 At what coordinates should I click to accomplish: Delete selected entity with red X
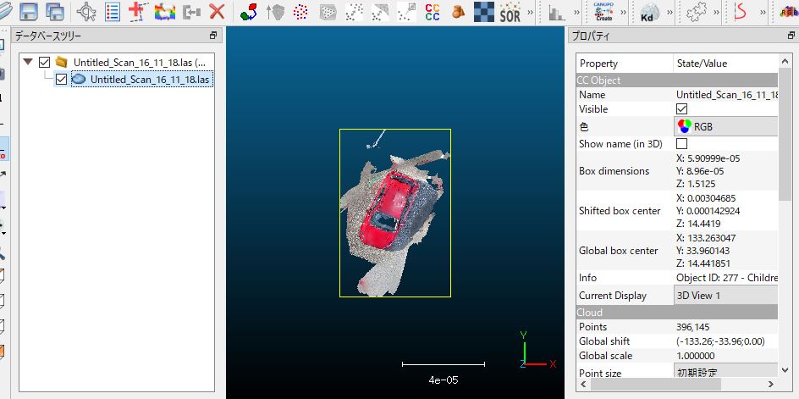pyautogui.click(x=218, y=12)
